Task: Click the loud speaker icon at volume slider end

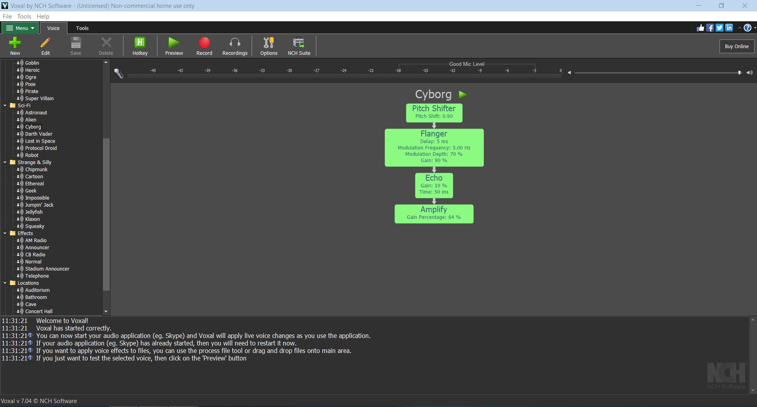Action: pos(750,73)
